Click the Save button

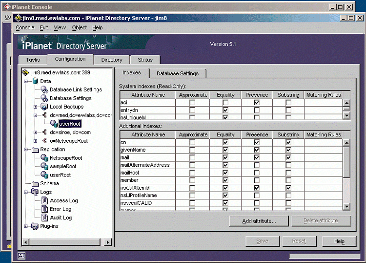pos(263,241)
